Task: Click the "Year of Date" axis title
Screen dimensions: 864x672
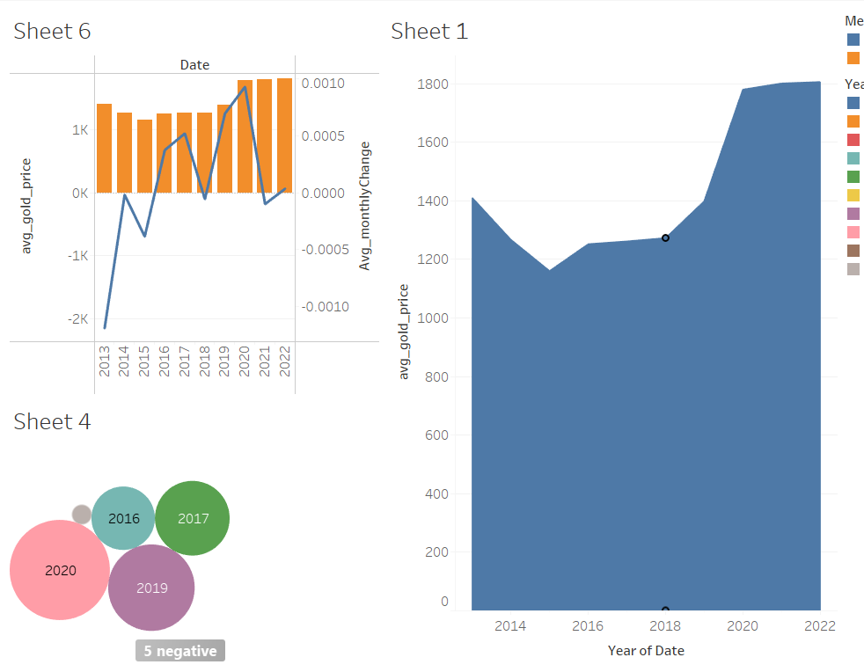Action: [x=646, y=651]
